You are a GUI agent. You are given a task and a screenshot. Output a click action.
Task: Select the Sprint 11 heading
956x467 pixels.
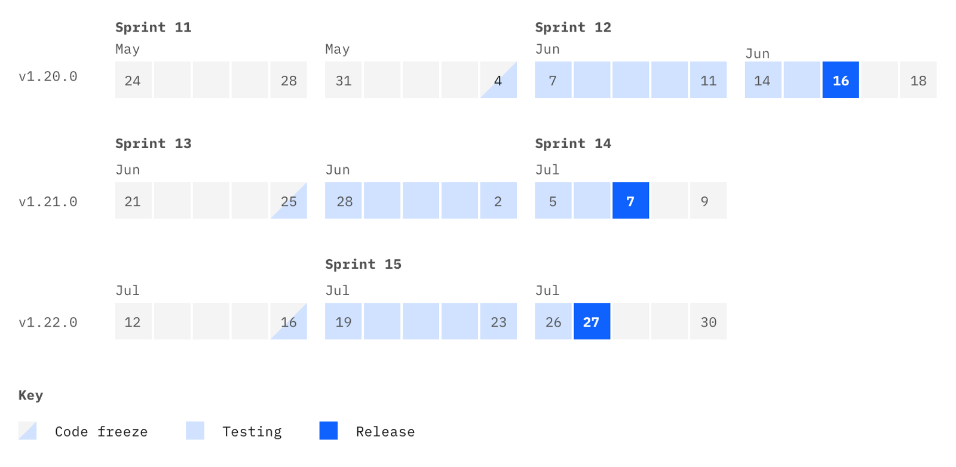pos(153,27)
